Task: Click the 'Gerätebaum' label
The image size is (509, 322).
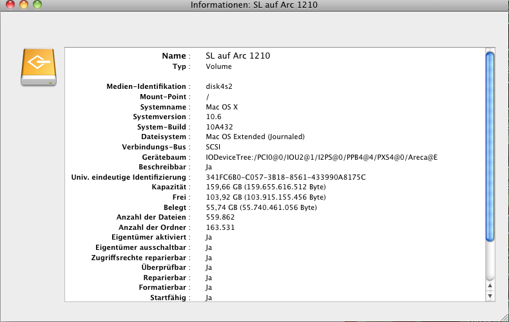Action: pos(164,157)
